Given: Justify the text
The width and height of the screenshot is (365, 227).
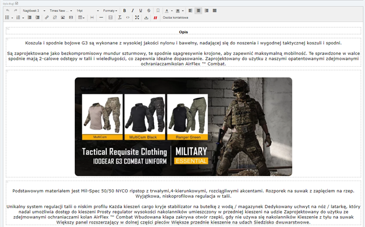Looking at the screenshot, I should tap(215, 10).
